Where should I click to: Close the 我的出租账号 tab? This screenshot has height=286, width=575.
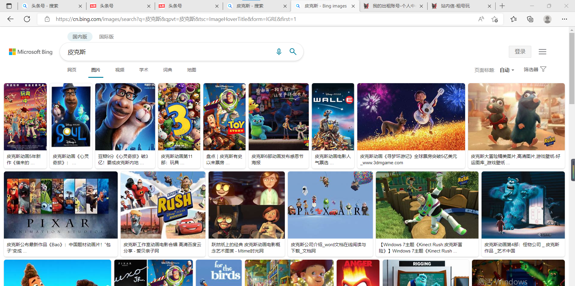coord(421,6)
